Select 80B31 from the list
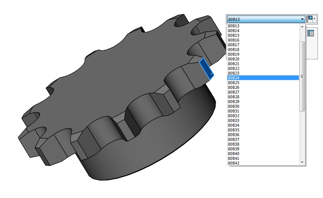This screenshot has height=198, width=323. click(263, 111)
